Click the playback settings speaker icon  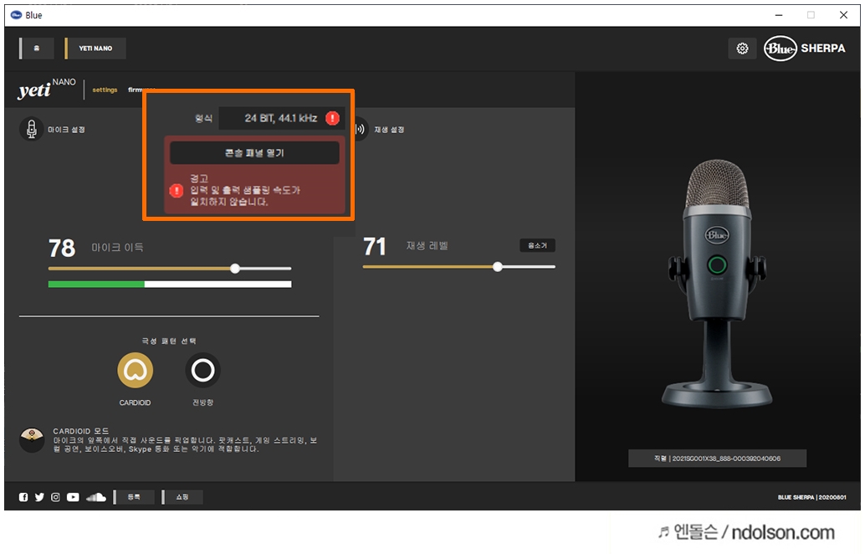pyautogui.click(x=360, y=130)
